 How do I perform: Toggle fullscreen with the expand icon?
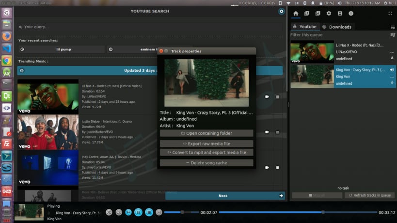390,14
